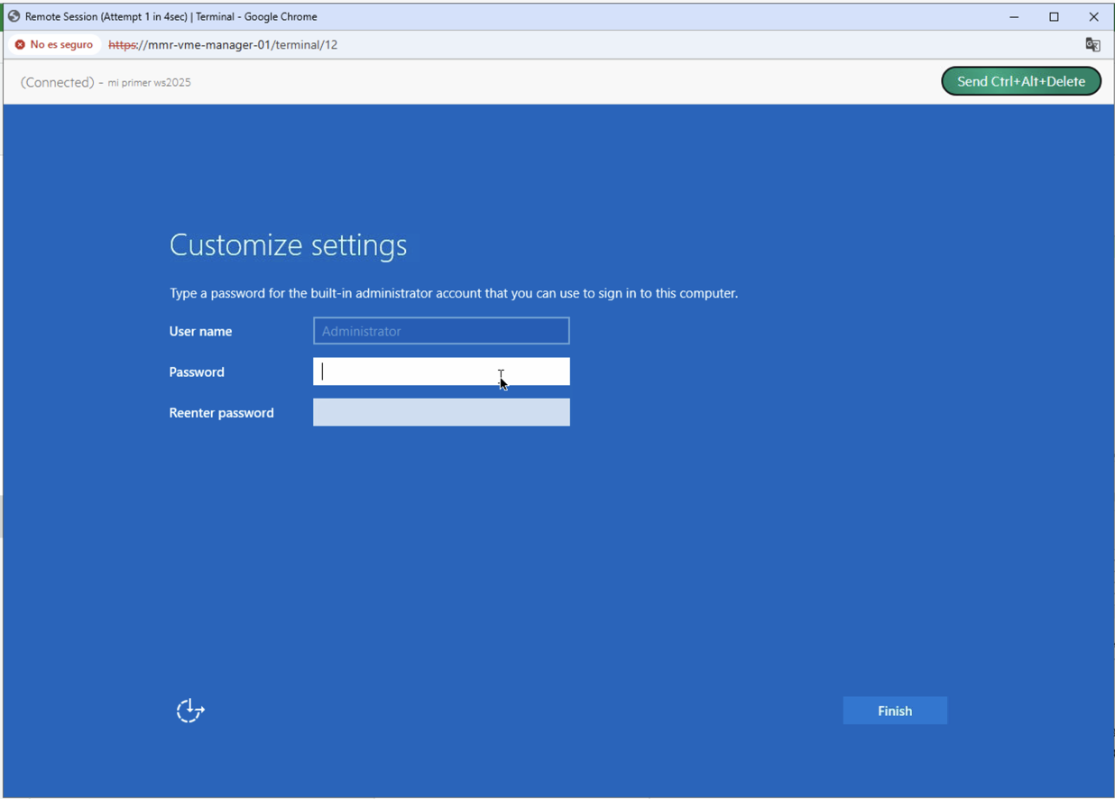Click Send Ctrl+Alt+Delete
This screenshot has height=799, width=1115.
pos(1020,81)
